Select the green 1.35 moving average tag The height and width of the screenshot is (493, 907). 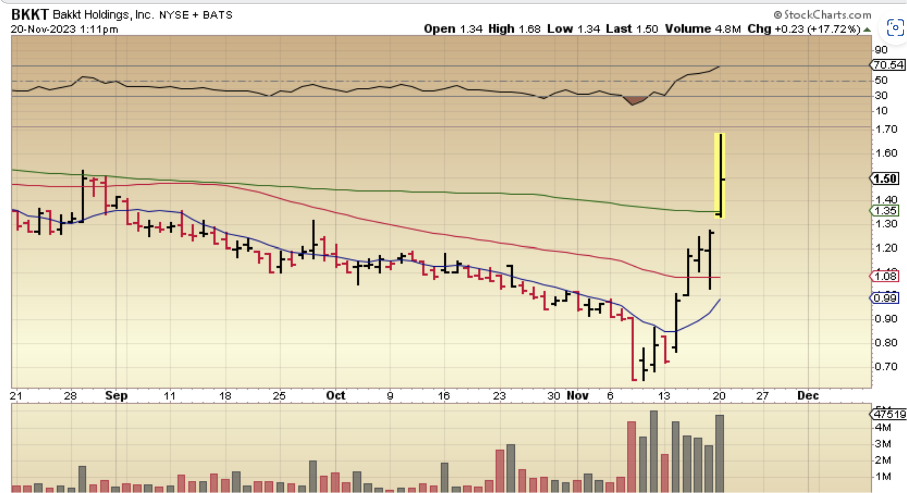click(x=885, y=211)
